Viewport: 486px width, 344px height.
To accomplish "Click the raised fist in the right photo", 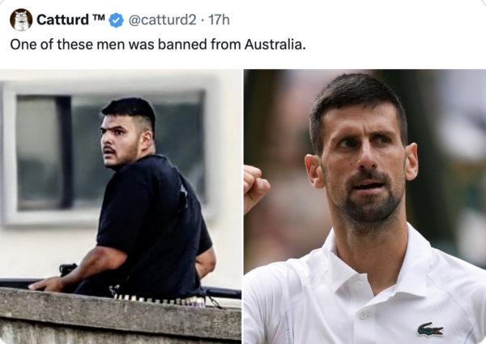I will coord(255,188).
